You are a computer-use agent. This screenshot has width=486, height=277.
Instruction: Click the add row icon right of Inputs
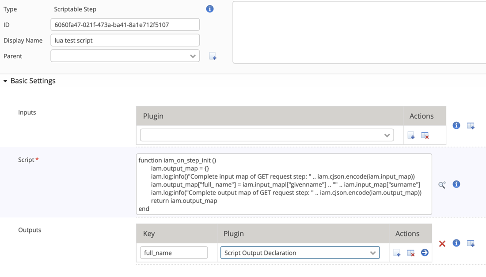[471, 126]
